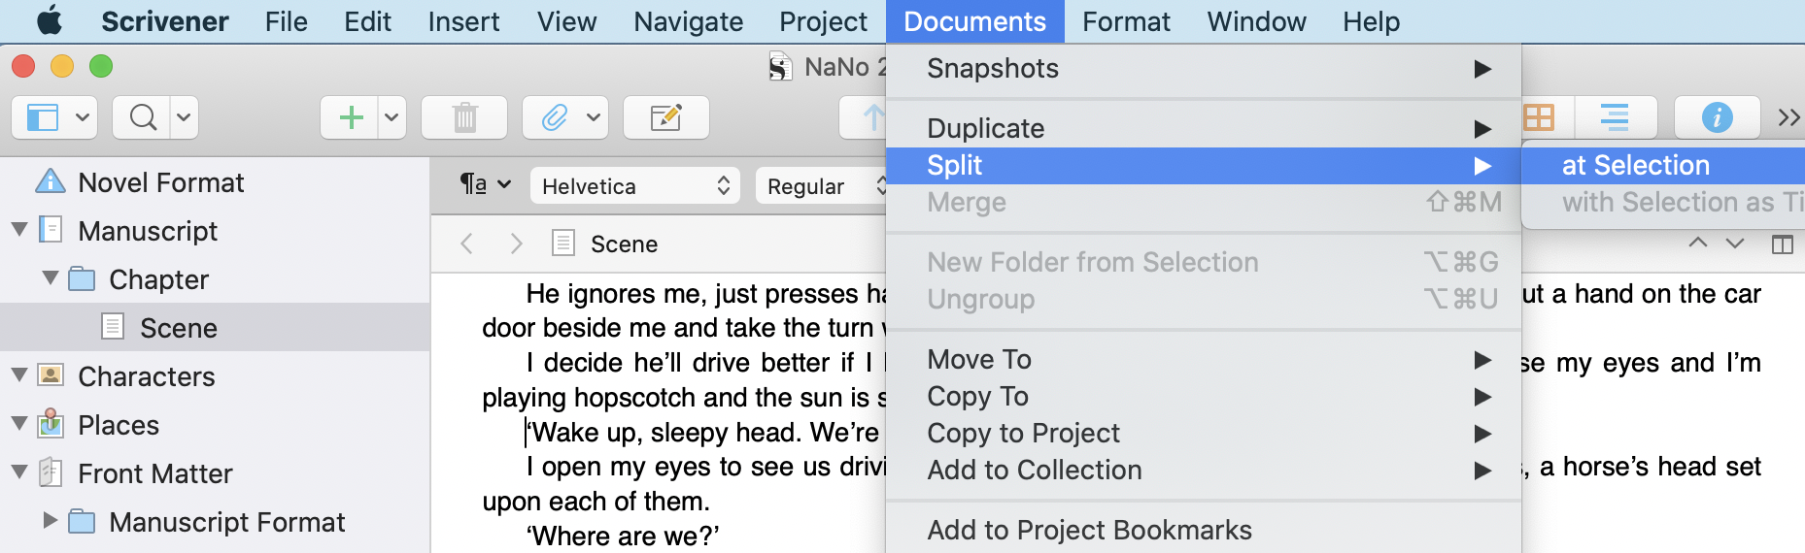The width and height of the screenshot is (1805, 553).
Task: Click the Compose mode pencil icon
Action: click(x=665, y=118)
